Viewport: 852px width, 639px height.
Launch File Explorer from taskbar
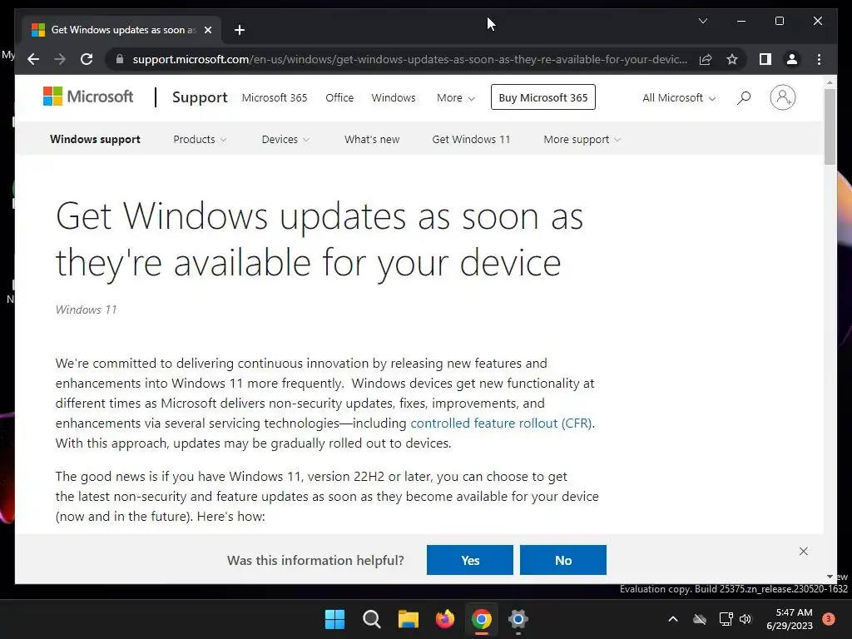[408, 619]
